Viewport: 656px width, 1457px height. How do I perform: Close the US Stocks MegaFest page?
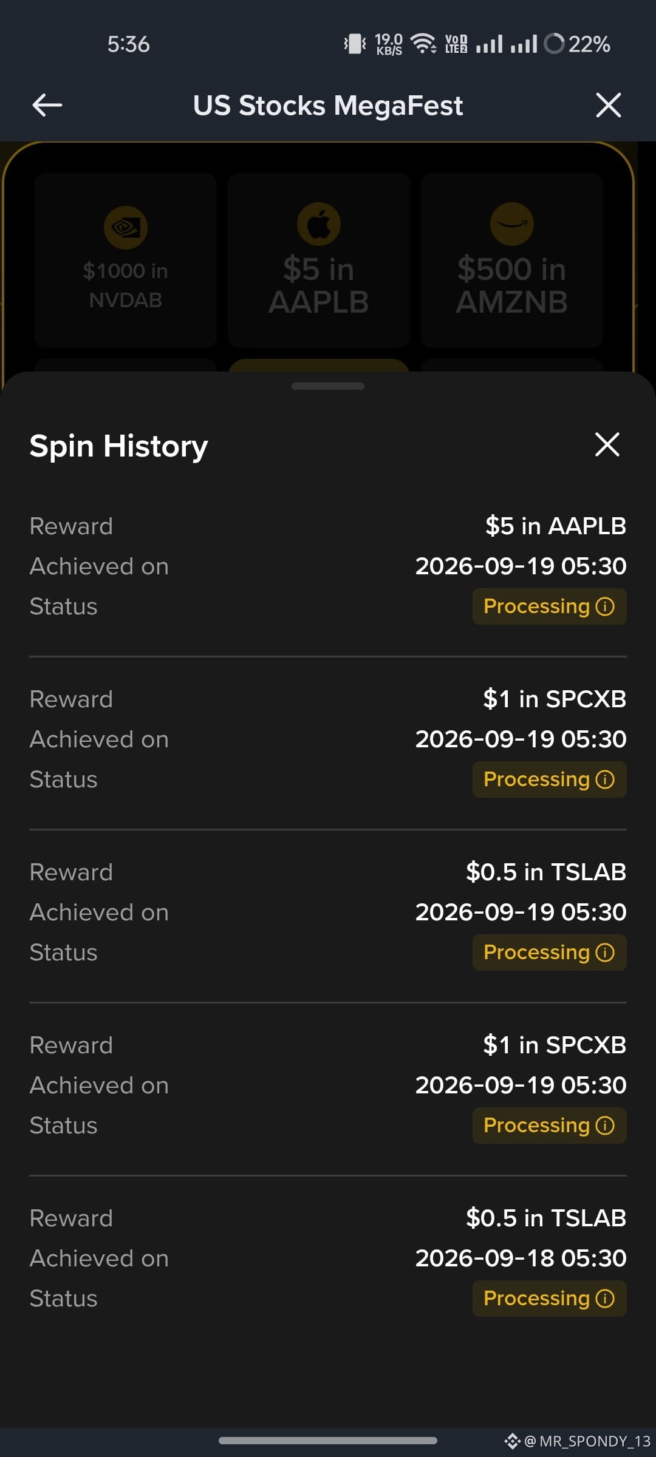tap(608, 105)
